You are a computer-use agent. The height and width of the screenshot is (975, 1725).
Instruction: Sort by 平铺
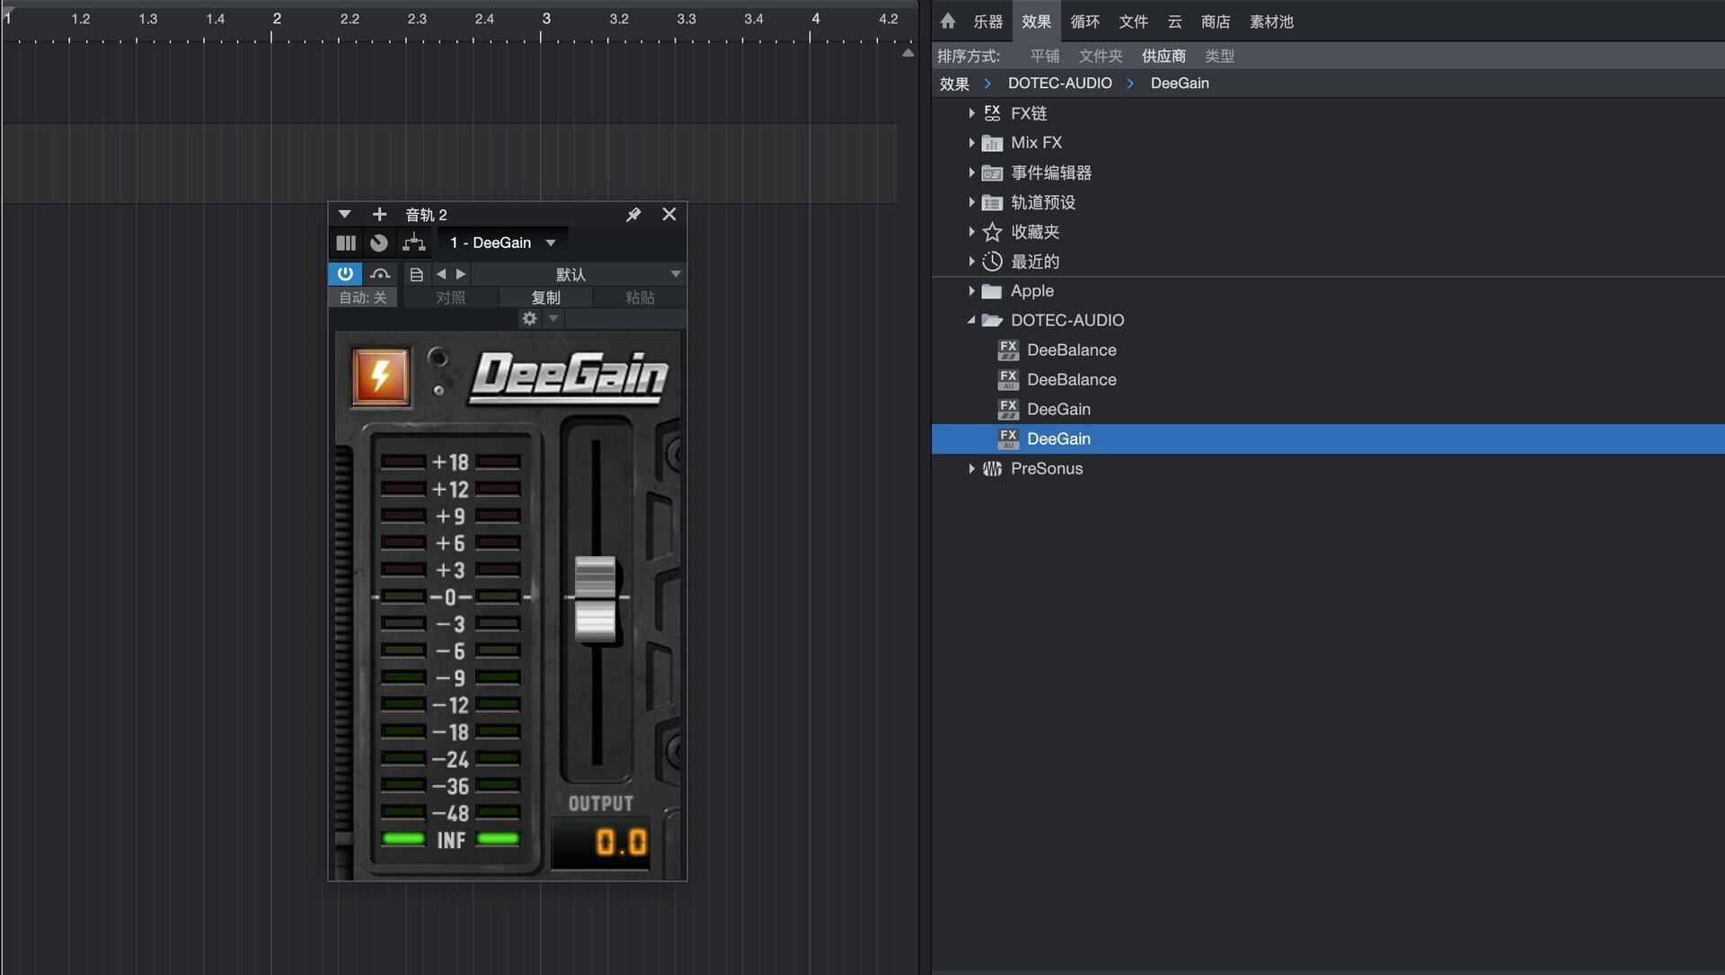[1044, 56]
